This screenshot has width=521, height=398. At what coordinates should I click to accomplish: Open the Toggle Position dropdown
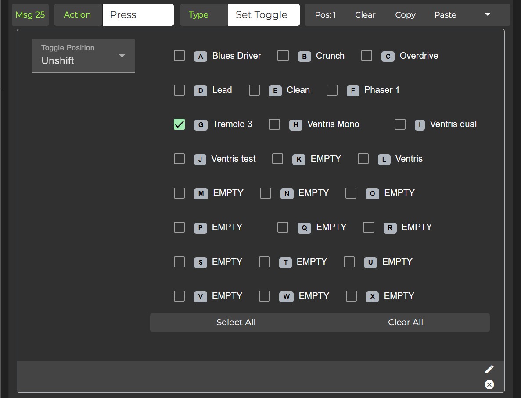point(83,56)
